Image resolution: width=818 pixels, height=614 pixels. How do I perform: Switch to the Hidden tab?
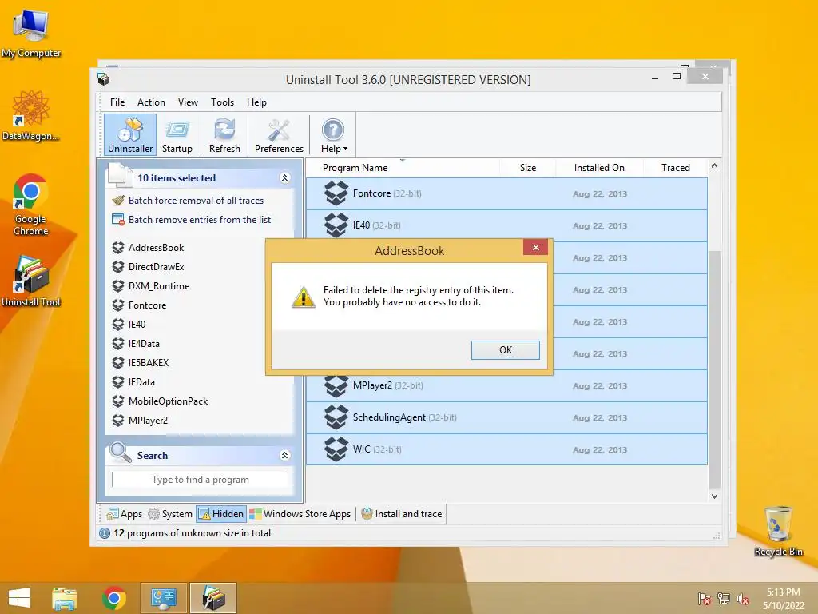click(221, 514)
